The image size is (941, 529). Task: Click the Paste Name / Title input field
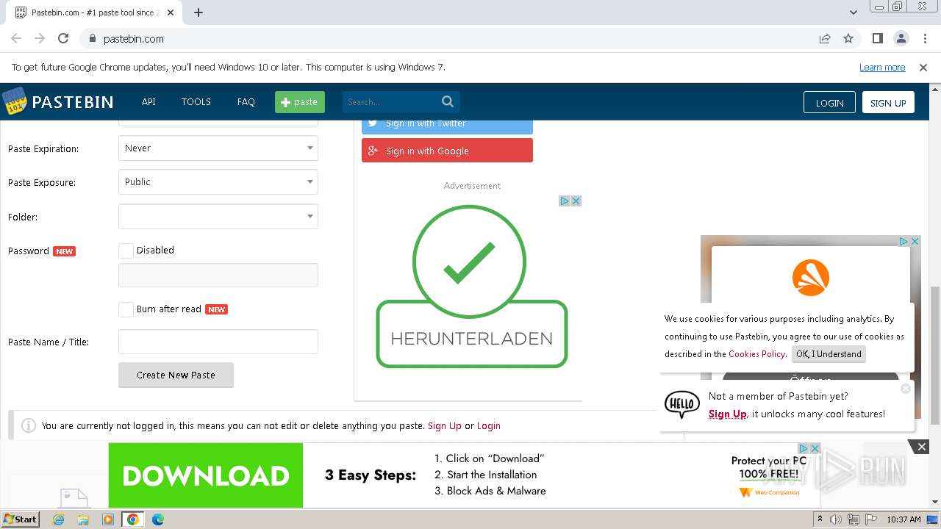[x=218, y=342]
